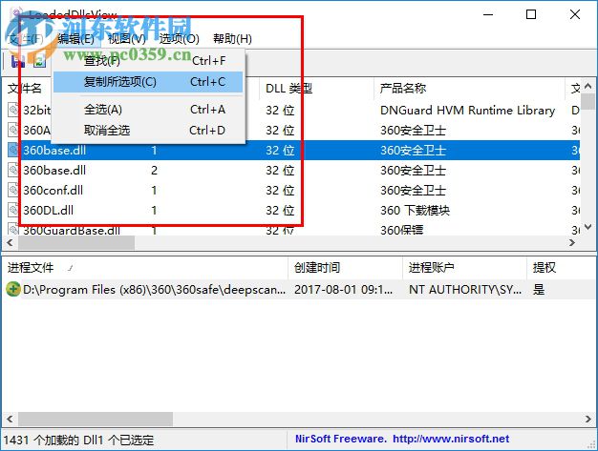Select the 360conf.dll row

click(x=293, y=190)
